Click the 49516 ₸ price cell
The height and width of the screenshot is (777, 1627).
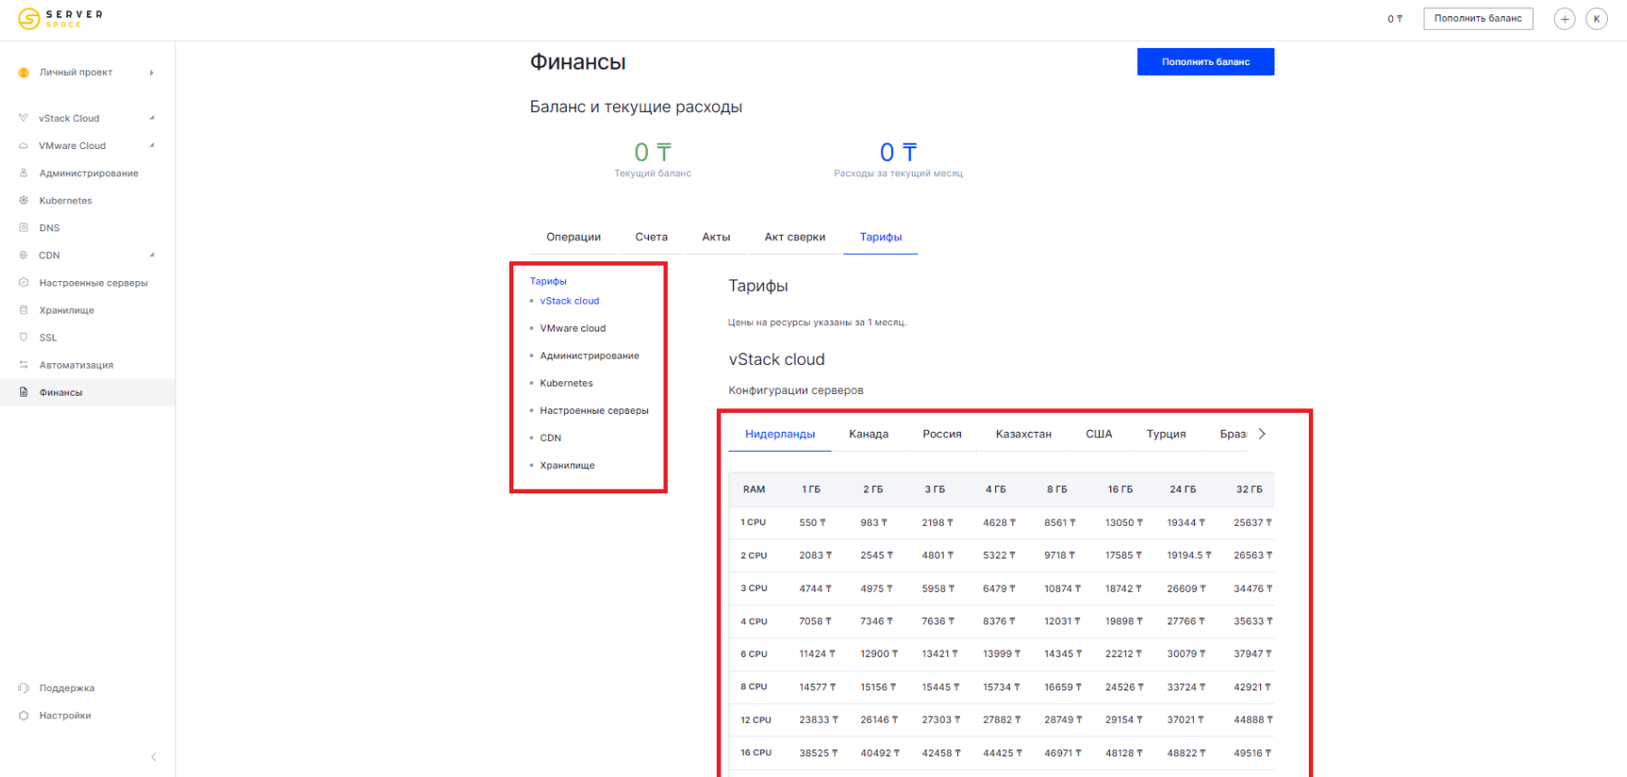pyautogui.click(x=1252, y=753)
